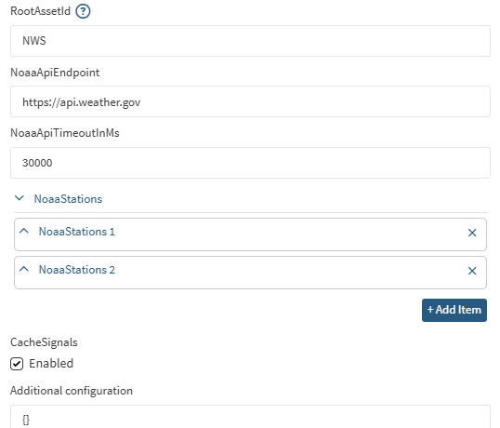Viewport: 500px width, 428px height.
Task: Click the CacheSignals label
Action: [x=44, y=342]
